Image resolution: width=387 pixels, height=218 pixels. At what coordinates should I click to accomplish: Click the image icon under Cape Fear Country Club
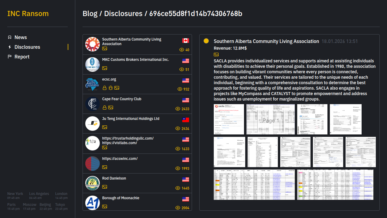pos(111,107)
